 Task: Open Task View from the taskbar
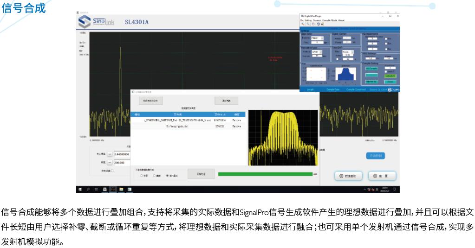tap(96, 190)
